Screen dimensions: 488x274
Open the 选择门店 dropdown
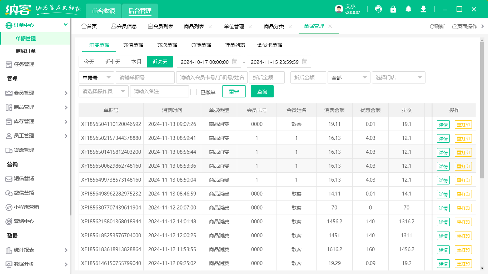pyautogui.click(x=398, y=77)
